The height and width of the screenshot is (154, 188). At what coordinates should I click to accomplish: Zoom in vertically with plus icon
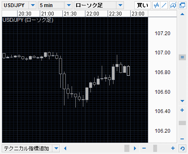point(182,110)
